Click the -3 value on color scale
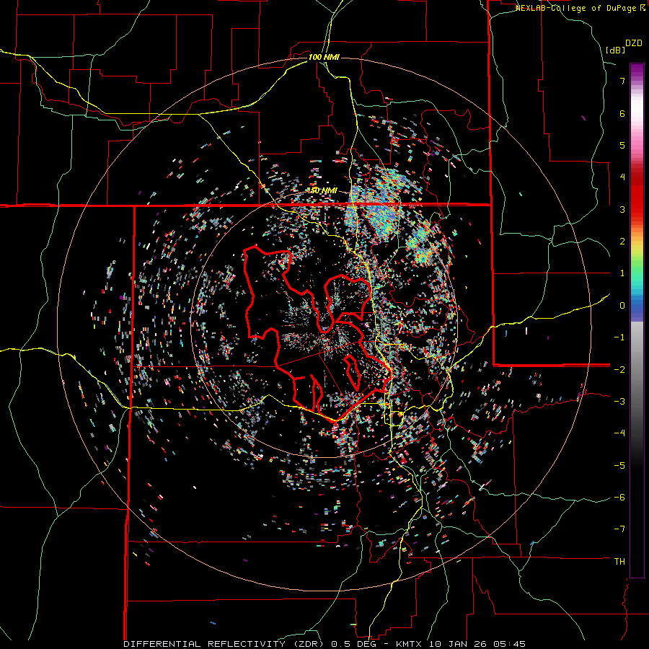 (619, 402)
